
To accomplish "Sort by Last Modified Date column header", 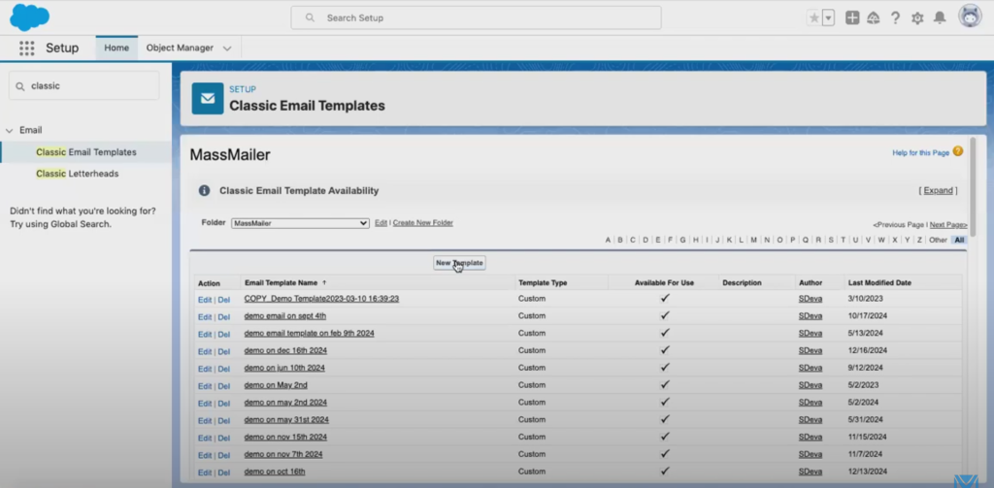I will tap(879, 282).
